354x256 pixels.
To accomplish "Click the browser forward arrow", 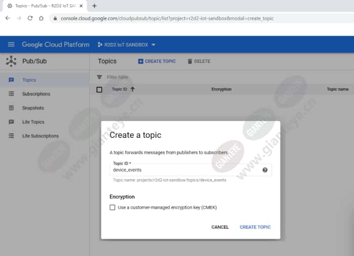I will pos(19,18).
